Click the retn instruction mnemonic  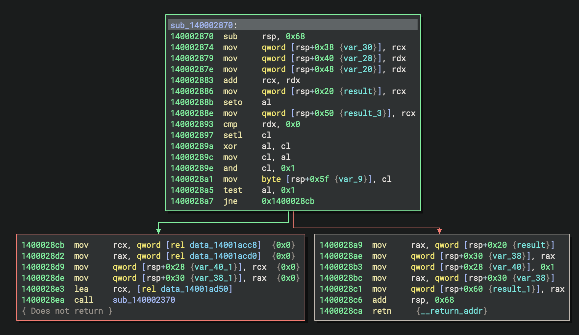pyautogui.click(x=382, y=311)
